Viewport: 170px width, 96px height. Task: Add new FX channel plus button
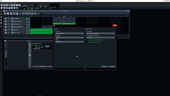[x=30, y=55]
